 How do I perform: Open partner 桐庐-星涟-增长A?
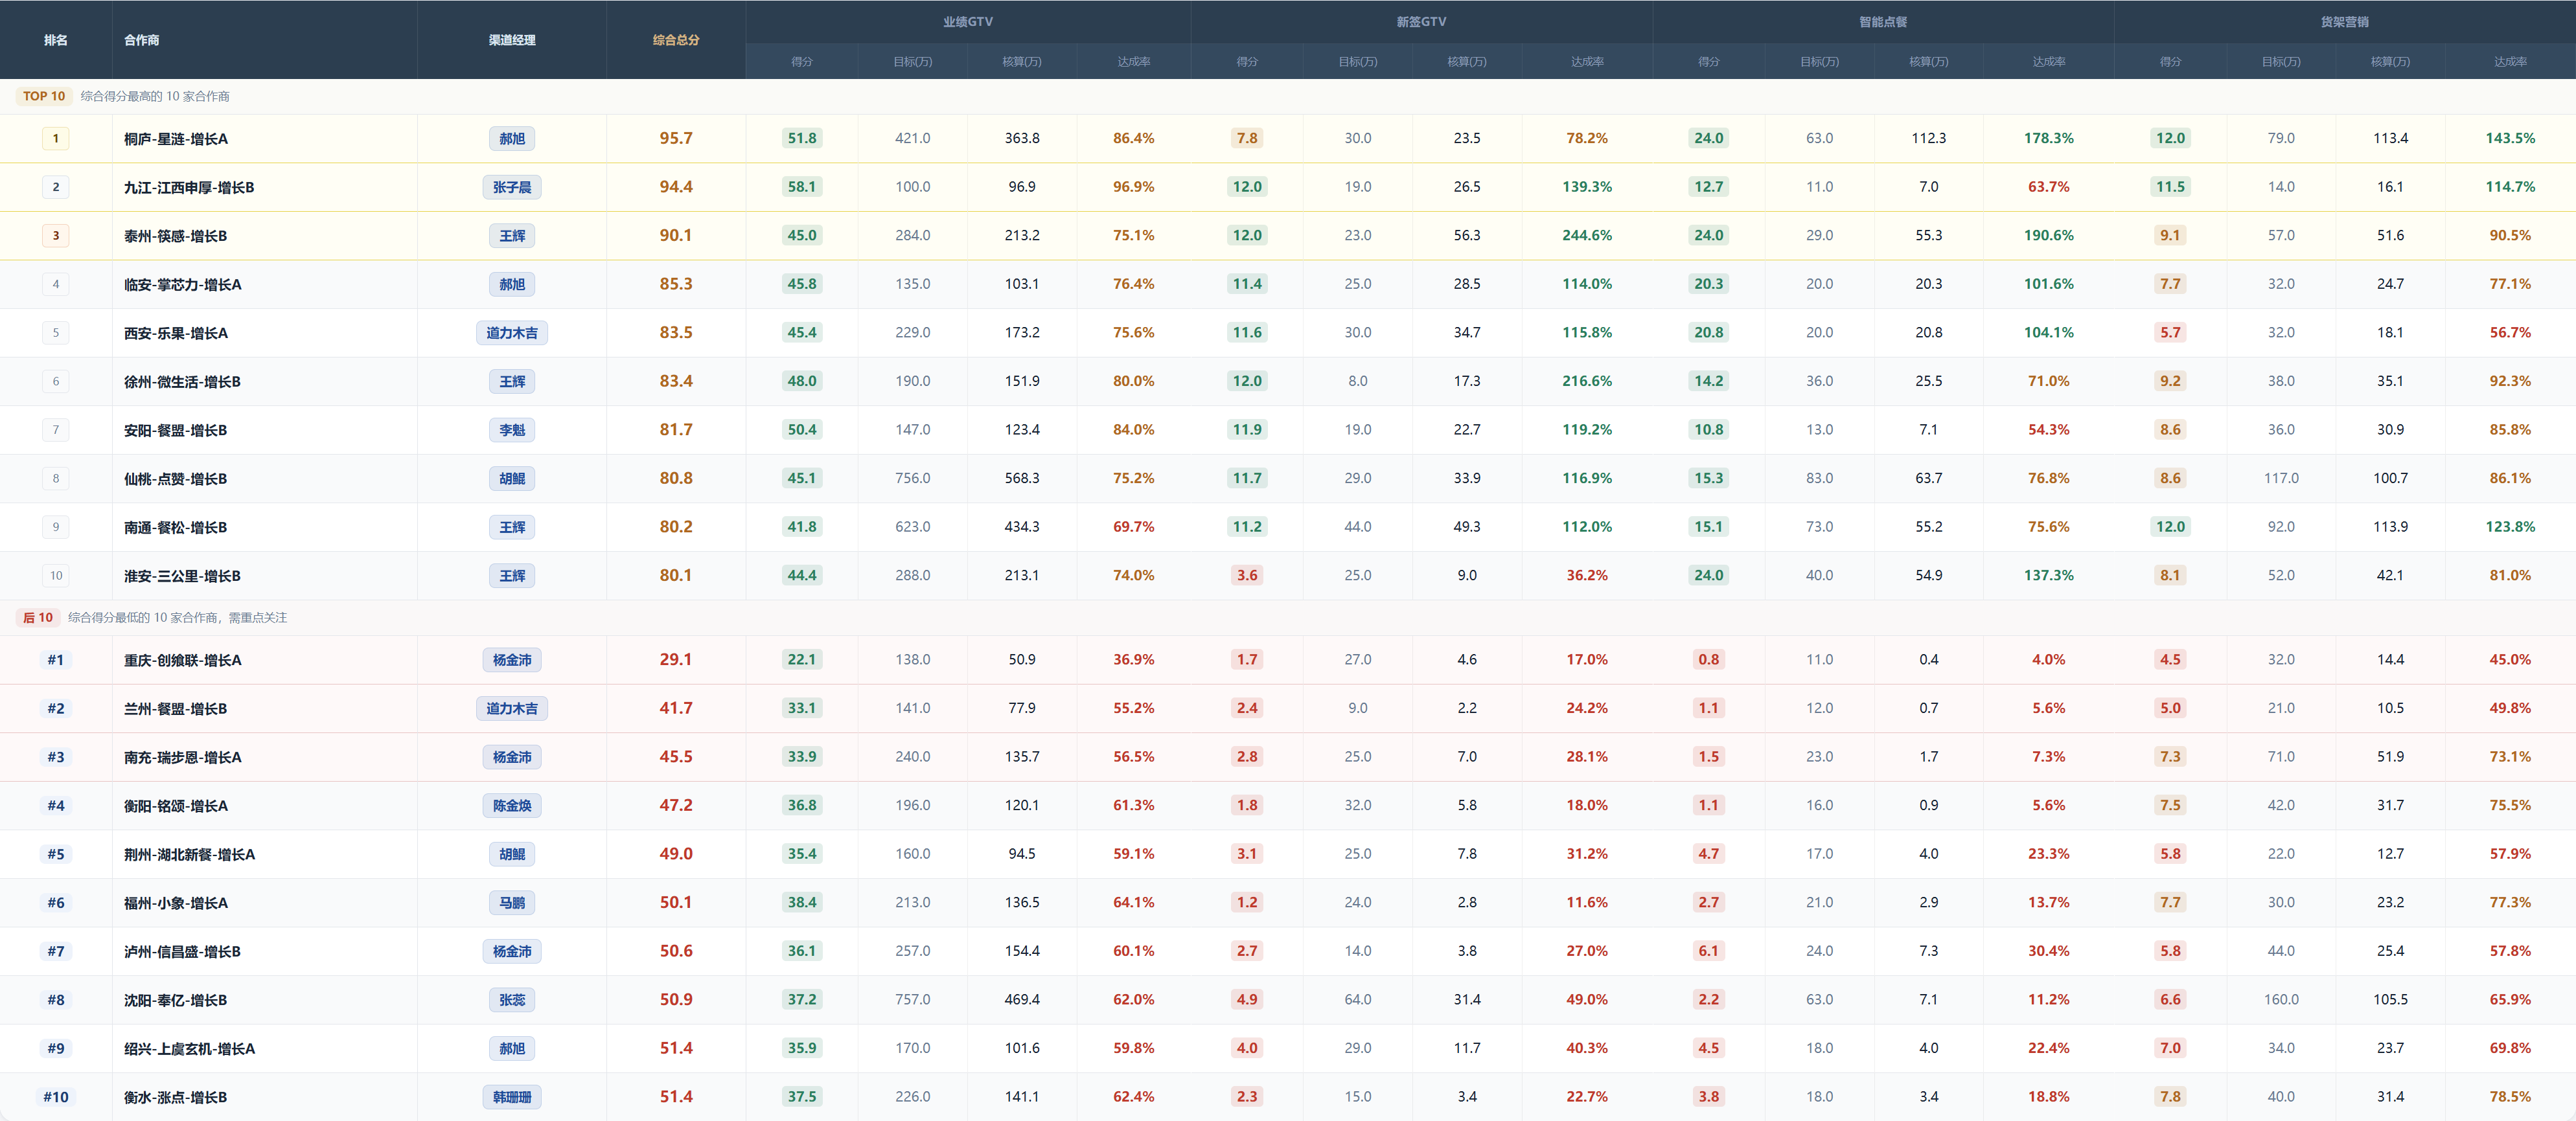176,138
